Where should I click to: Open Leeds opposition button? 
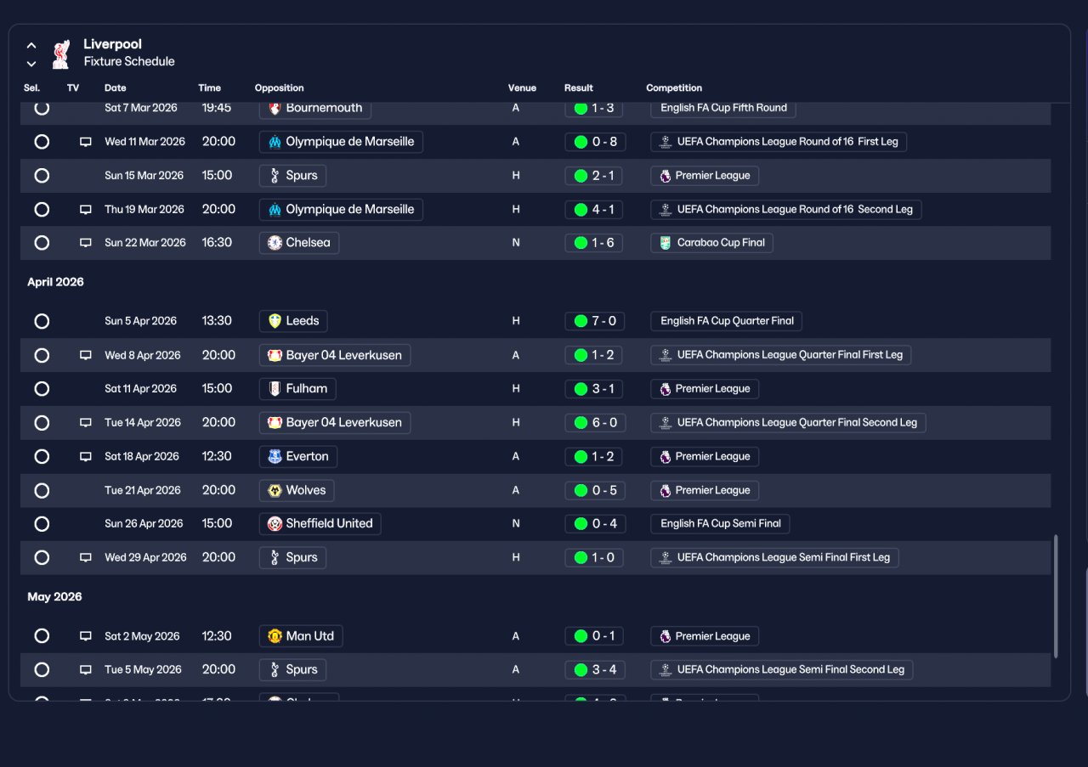tap(293, 321)
